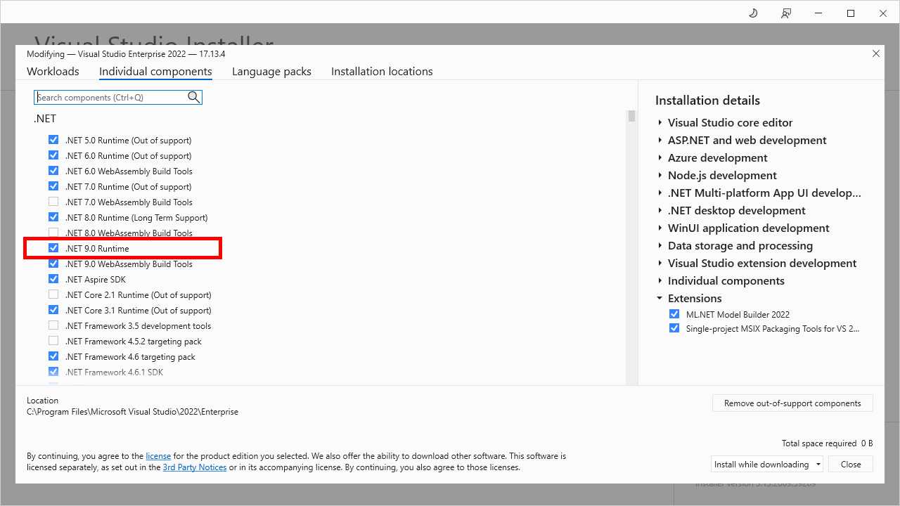The width and height of the screenshot is (900, 506).
Task: Close the Modifying dialog with X
Action: [x=876, y=53]
